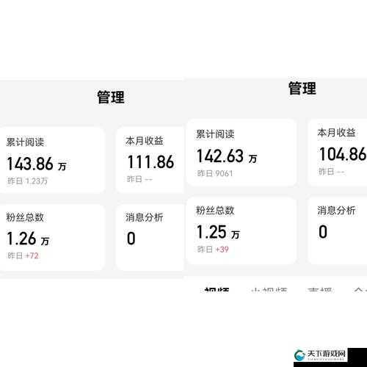Click the 1.25 万 fan total value
The image size is (367, 367).
click(x=218, y=232)
